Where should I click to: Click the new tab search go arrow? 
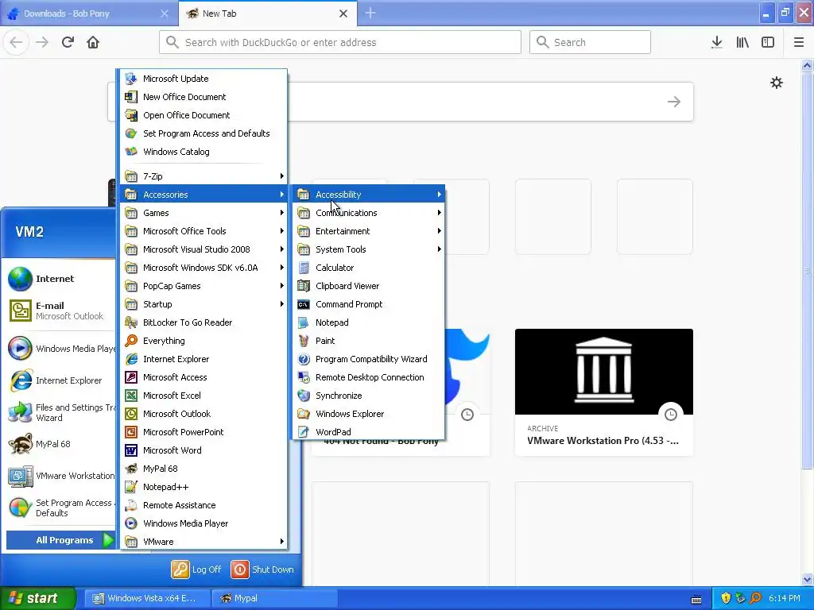[674, 102]
